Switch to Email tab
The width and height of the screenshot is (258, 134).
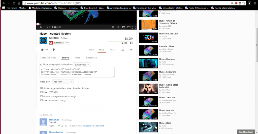coord(77,58)
